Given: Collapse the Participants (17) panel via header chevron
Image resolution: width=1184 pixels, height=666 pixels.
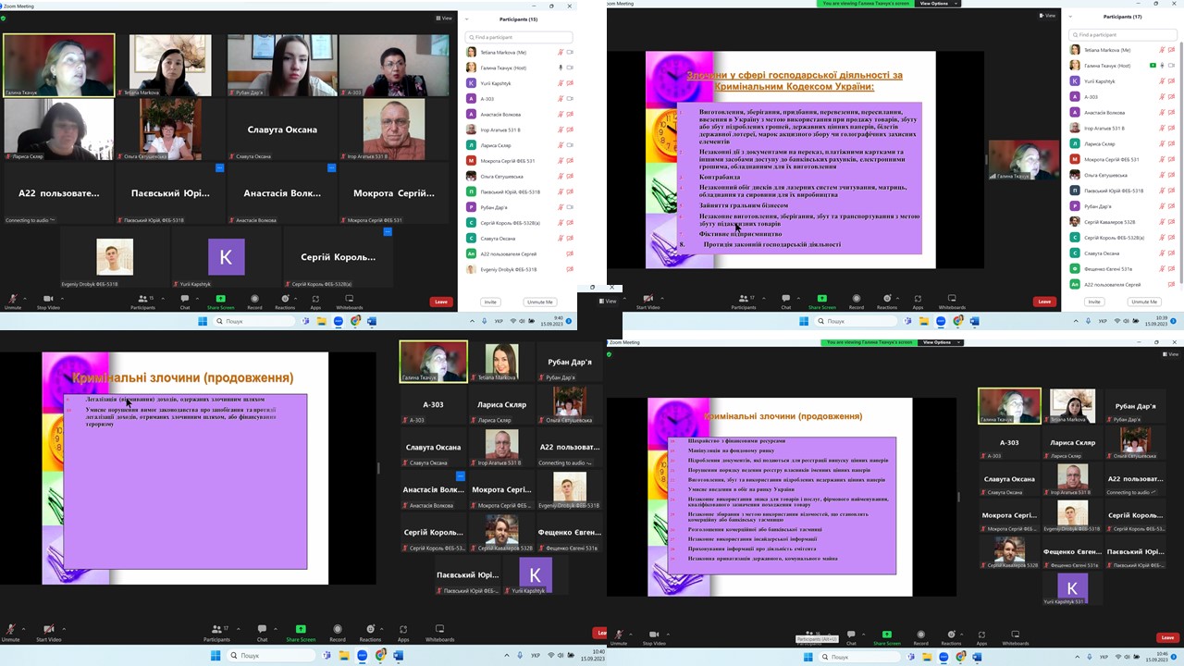Looking at the screenshot, I should coord(1069,17).
